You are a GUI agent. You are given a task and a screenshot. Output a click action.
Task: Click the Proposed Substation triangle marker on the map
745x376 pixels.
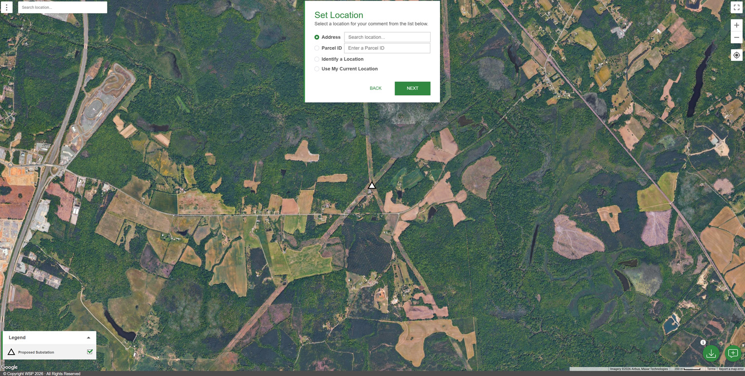(x=372, y=186)
